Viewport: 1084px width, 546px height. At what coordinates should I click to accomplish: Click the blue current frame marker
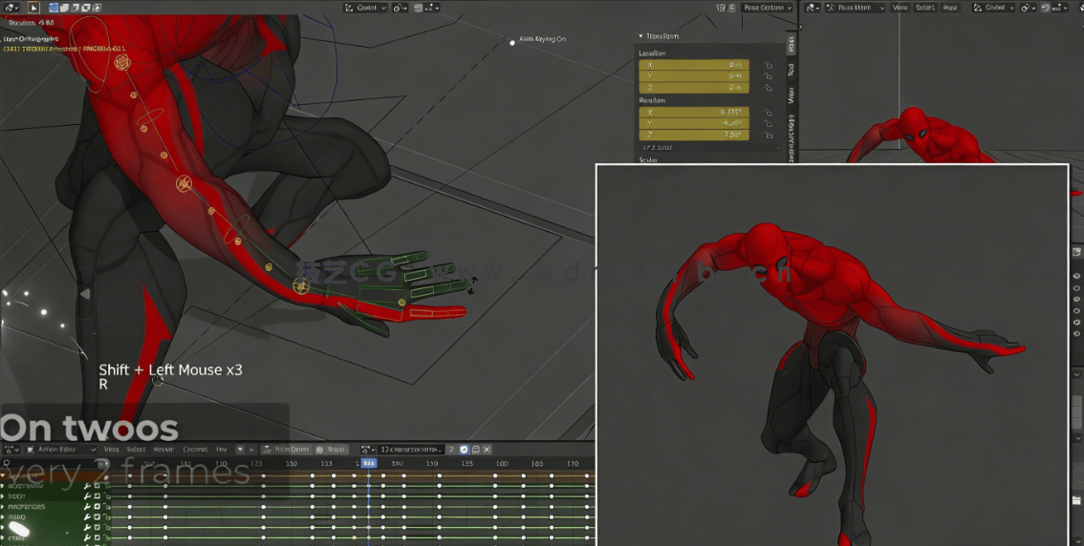[368, 464]
